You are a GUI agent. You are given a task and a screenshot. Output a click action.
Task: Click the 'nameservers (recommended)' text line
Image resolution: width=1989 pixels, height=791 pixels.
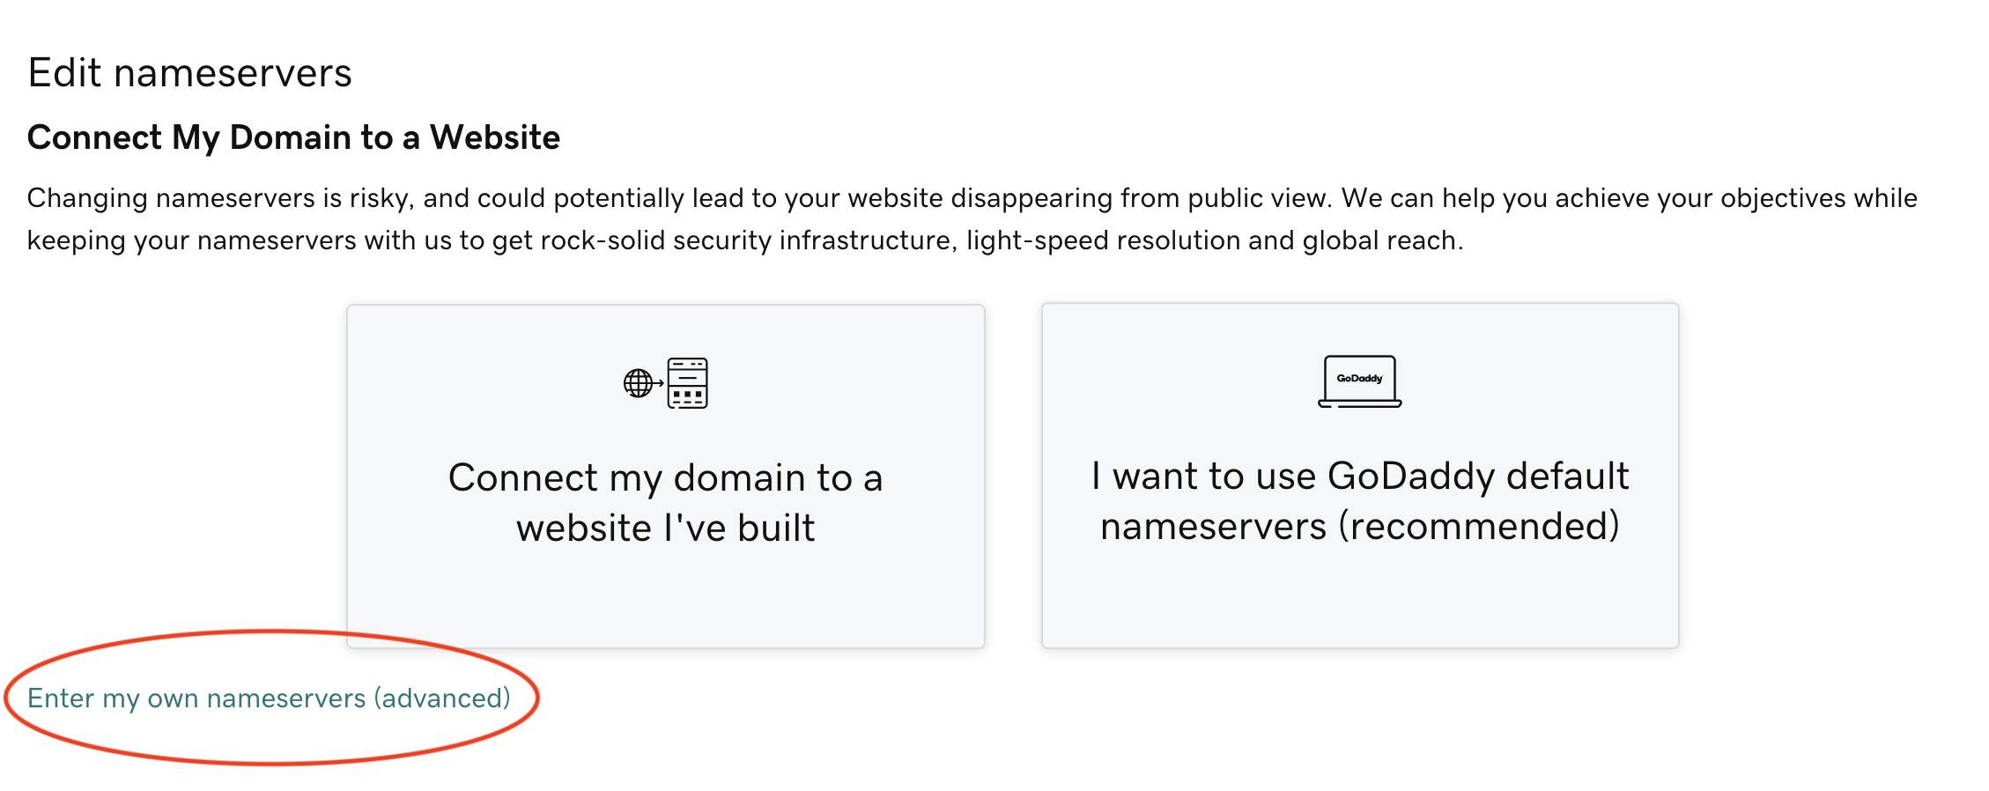pyautogui.click(x=1360, y=526)
